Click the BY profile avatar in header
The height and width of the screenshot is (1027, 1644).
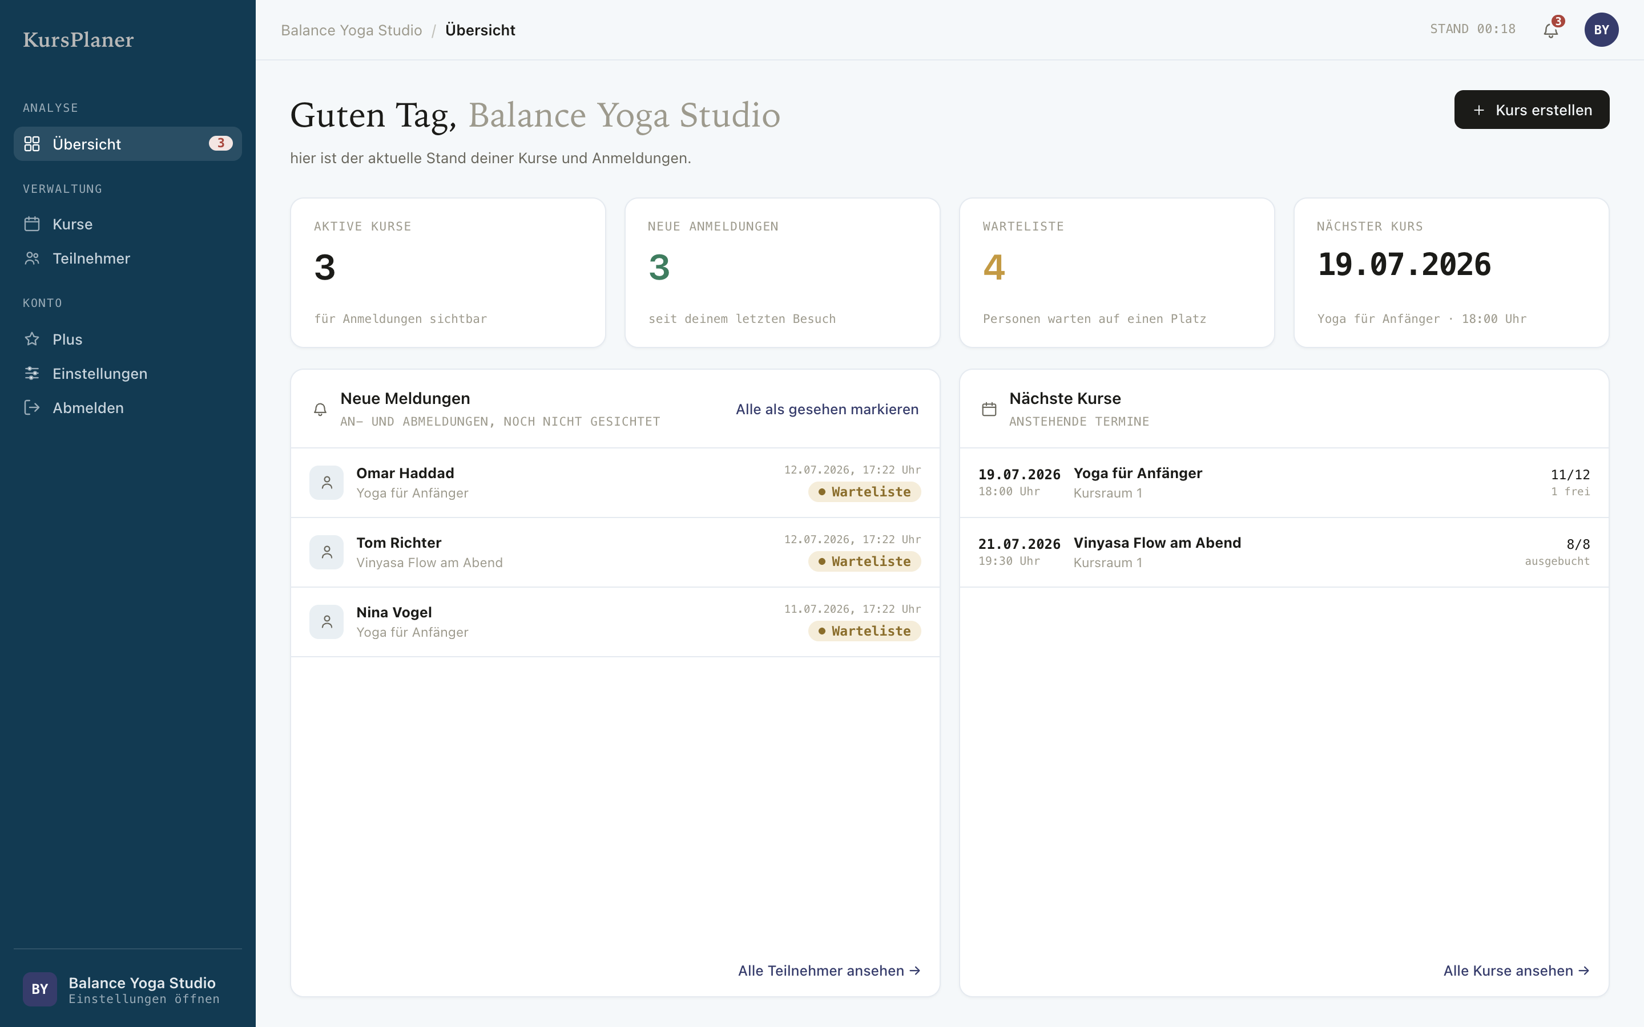pyautogui.click(x=1601, y=30)
